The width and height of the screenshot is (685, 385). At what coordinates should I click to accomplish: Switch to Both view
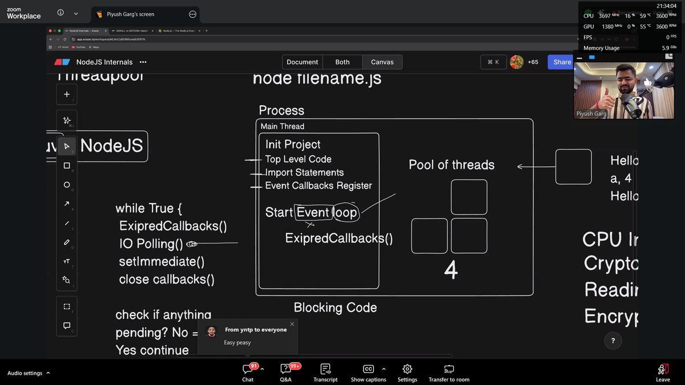click(x=342, y=62)
